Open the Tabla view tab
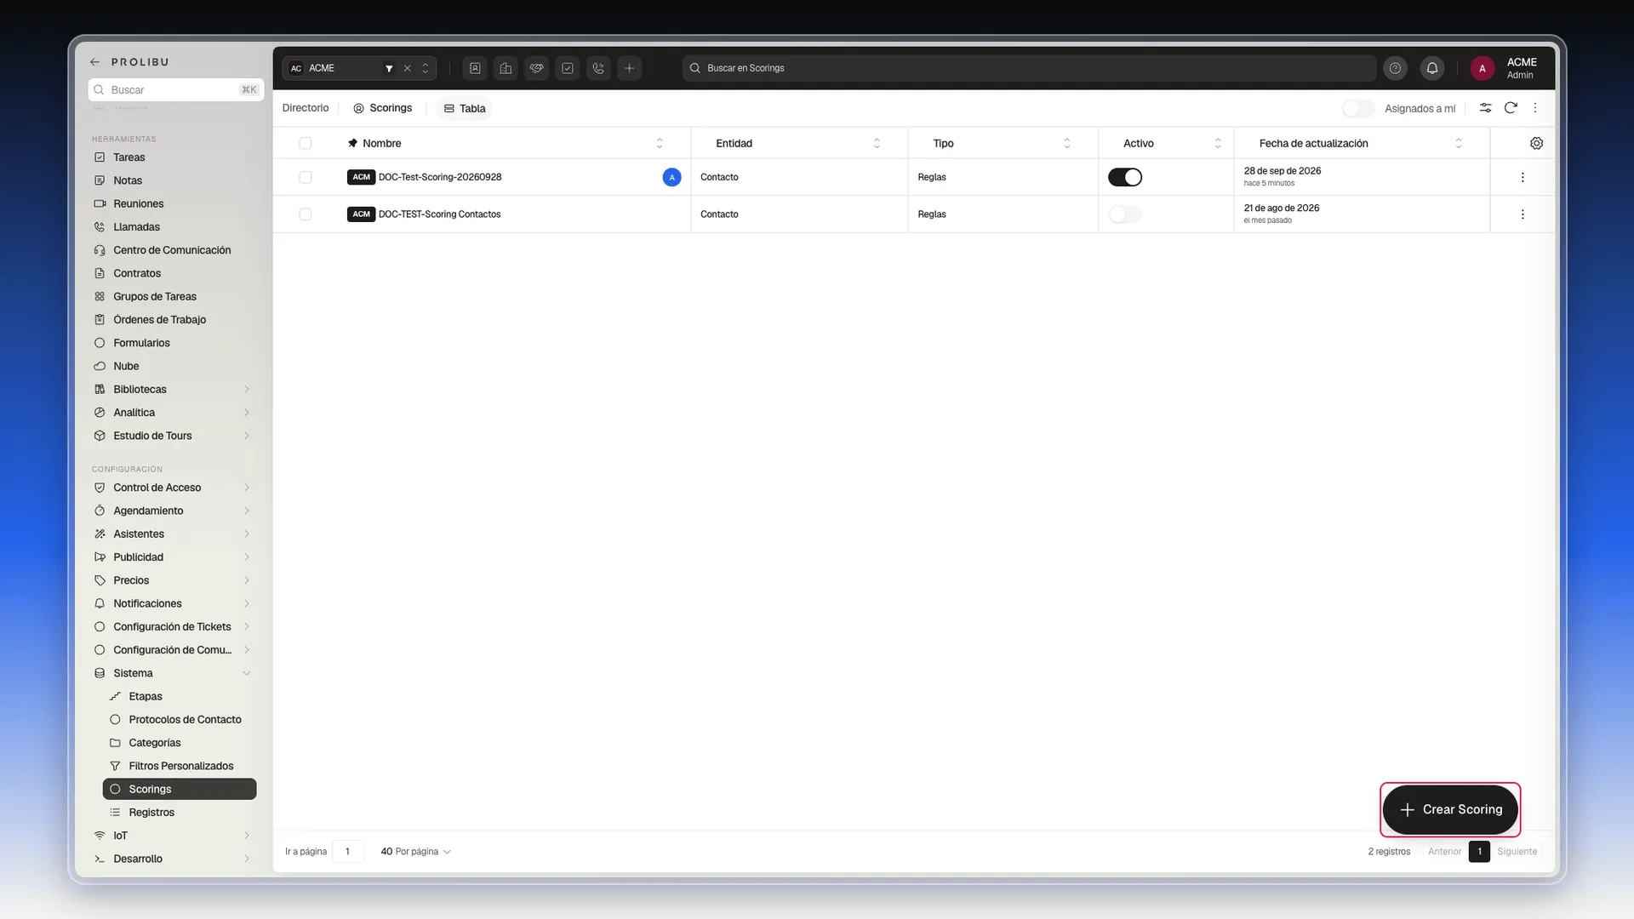 point(465,108)
